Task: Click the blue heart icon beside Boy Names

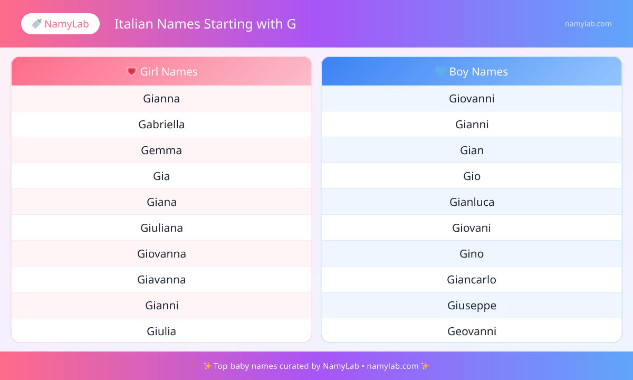Action: 440,71
